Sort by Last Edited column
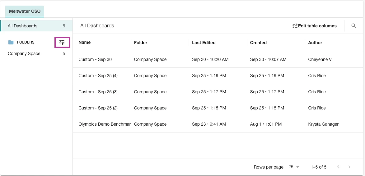This screenshot has width=365, height=176. coord(204,43)
